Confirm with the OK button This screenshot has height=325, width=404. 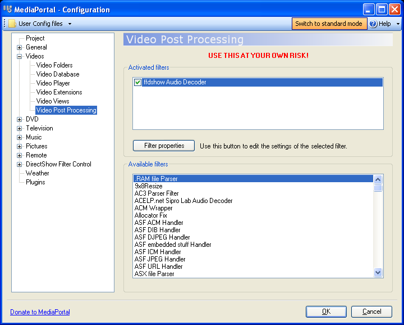click(326, 312)
